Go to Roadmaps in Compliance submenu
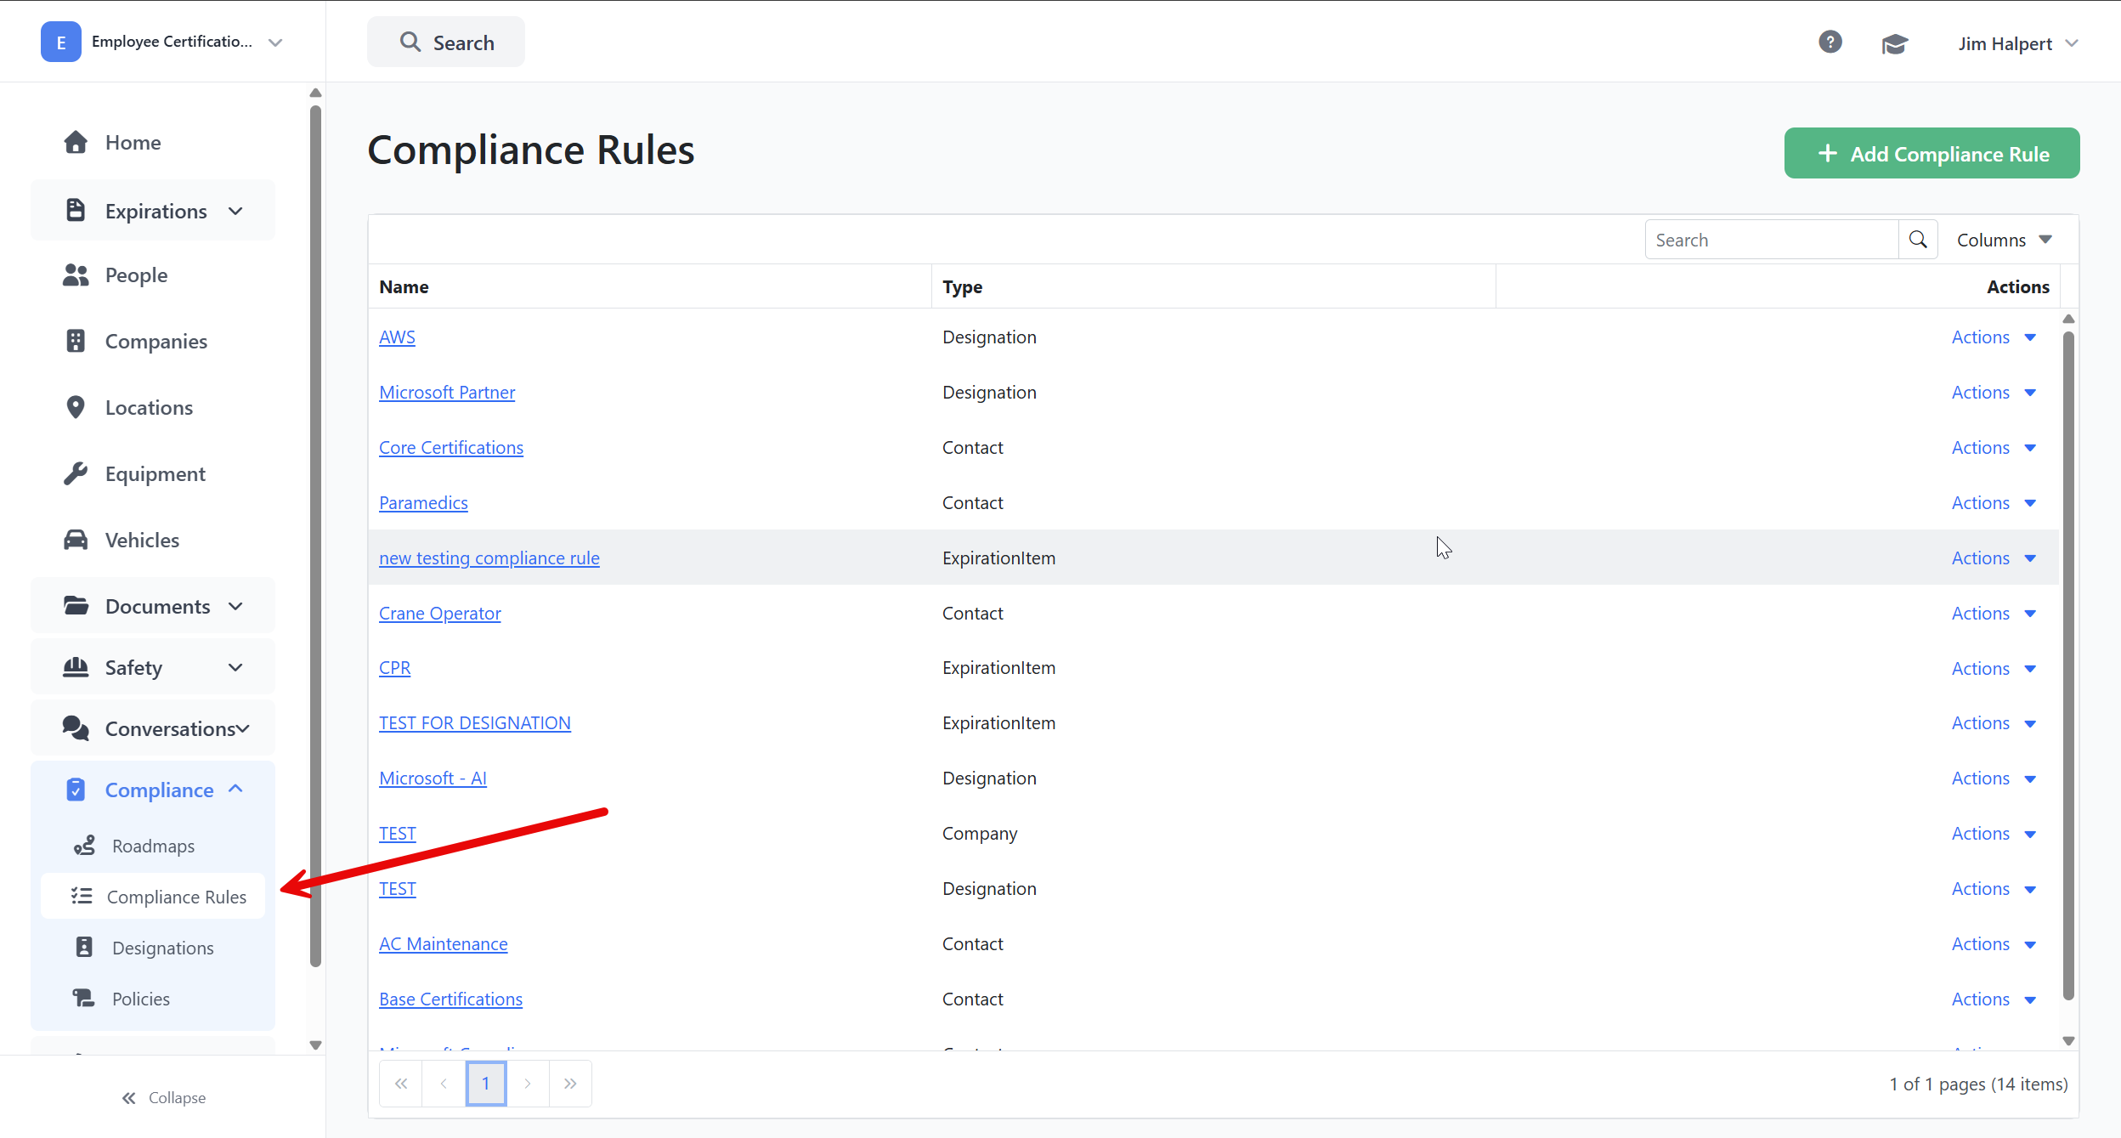This screenshot has width=2121, height=1138. pos(153,846)
